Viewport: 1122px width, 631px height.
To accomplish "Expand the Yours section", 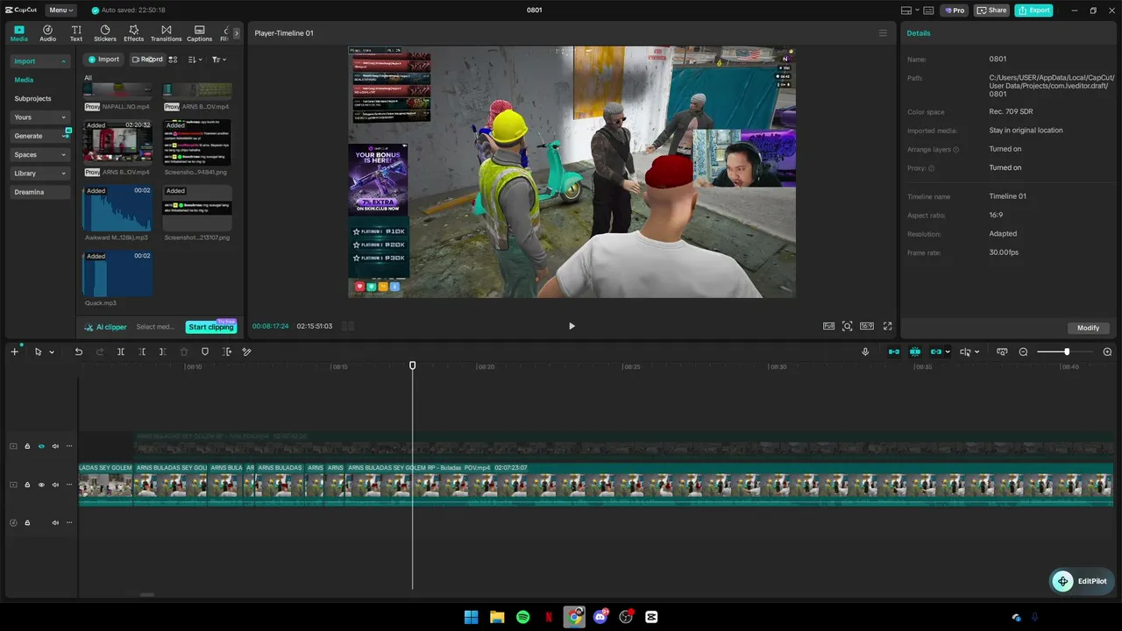I will pyautogui.click(x=40, y=117).
